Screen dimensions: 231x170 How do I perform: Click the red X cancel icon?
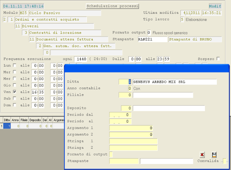point(202,155)
